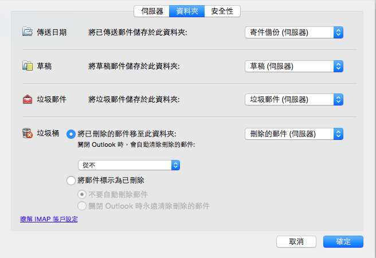Image resolution: width=376 pixels, height=258 pixels.
Task: Choose 關閉 Outlook 時永遠清除刪除的郵件 option
Action: (x=82, y=206)
